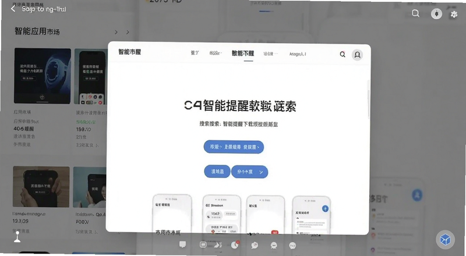Open search in the background window's top bar
Viewport: 466px width, 256px height.
[x=415, y=13]
